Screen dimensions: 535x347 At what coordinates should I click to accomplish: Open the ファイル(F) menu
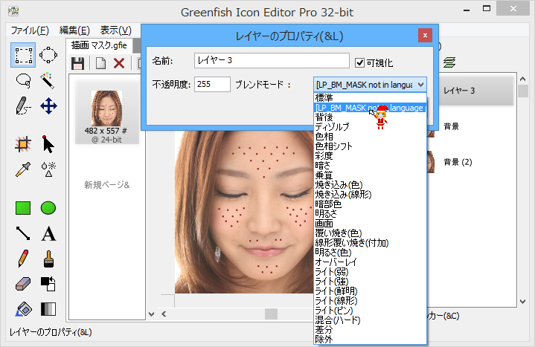30,30
